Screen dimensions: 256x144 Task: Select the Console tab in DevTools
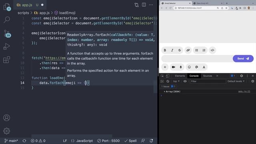[x=194, y=76]
